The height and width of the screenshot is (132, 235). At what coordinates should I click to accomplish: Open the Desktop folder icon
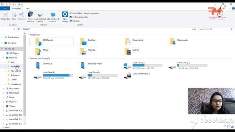coord(83,41)
